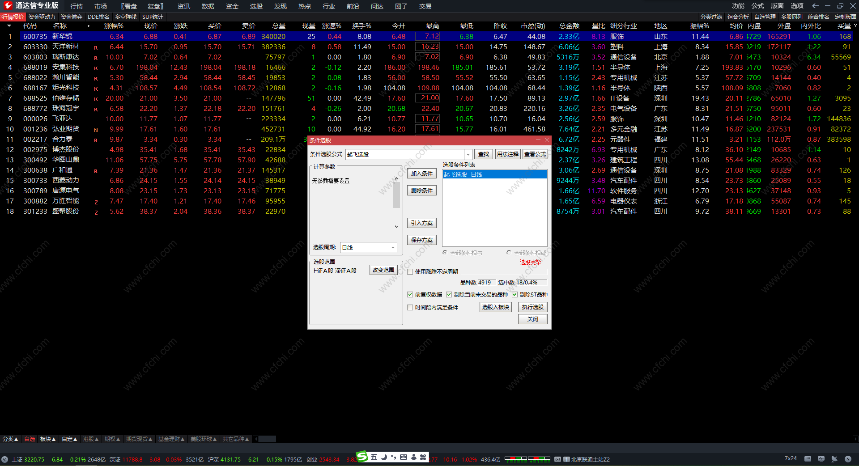Screen dimensions: 859x466
Task: Click the market breadth red-green bar indicator
Action: click(527, 458)
